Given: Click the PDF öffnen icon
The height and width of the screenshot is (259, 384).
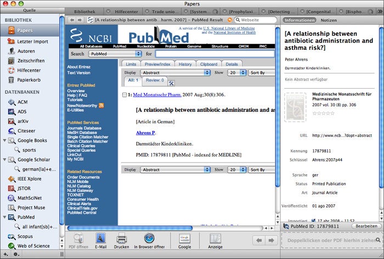Looking at the screenshot, I should (78, 239).
